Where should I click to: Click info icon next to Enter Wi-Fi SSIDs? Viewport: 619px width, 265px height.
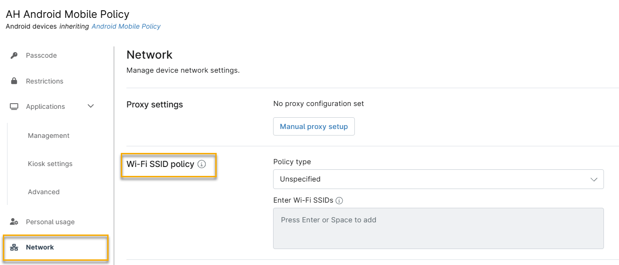point(339,200)
